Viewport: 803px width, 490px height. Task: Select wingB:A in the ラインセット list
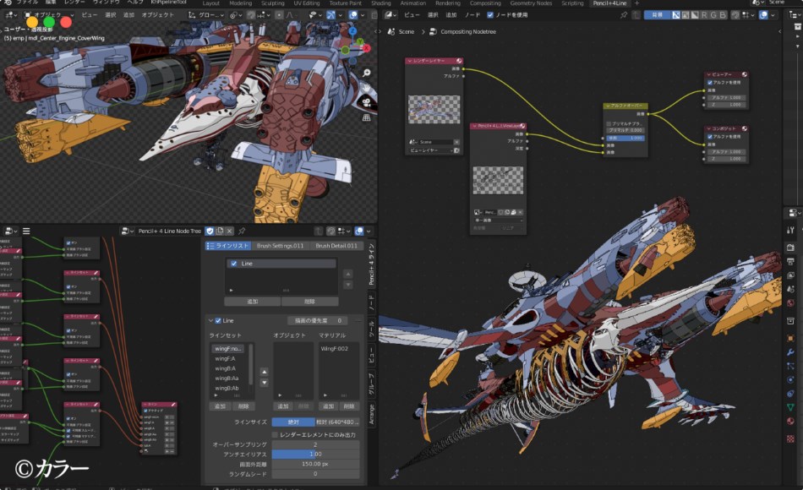coord(226,368)
